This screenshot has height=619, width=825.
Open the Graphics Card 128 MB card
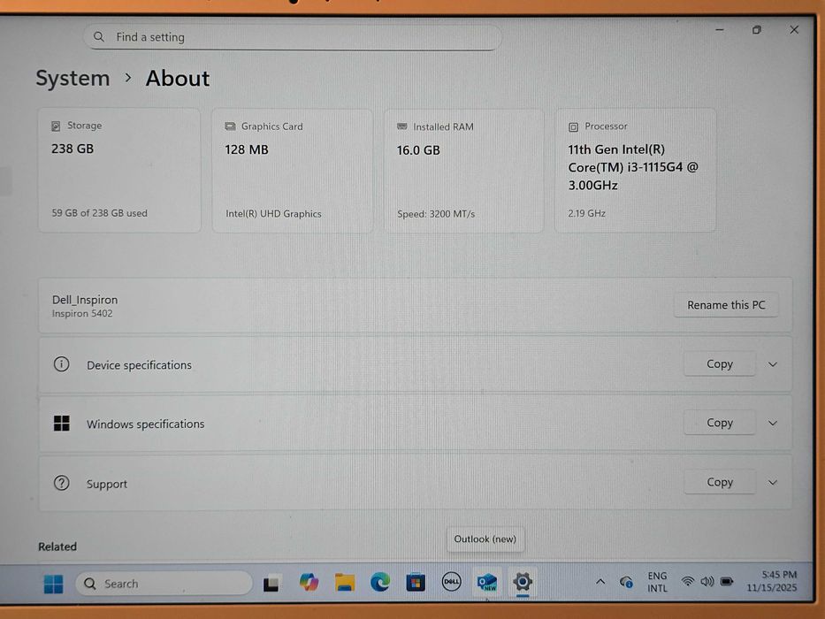tap(292, 171)
